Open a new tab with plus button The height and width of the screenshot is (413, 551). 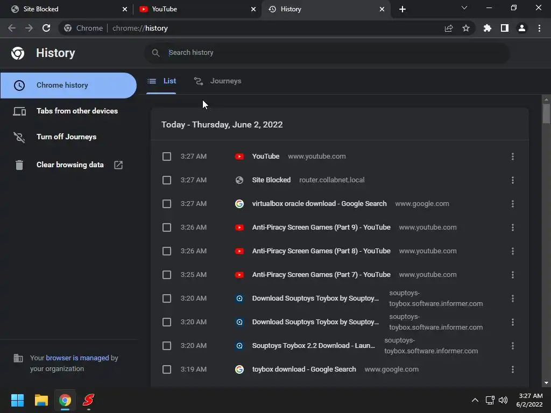click(402, 9)
